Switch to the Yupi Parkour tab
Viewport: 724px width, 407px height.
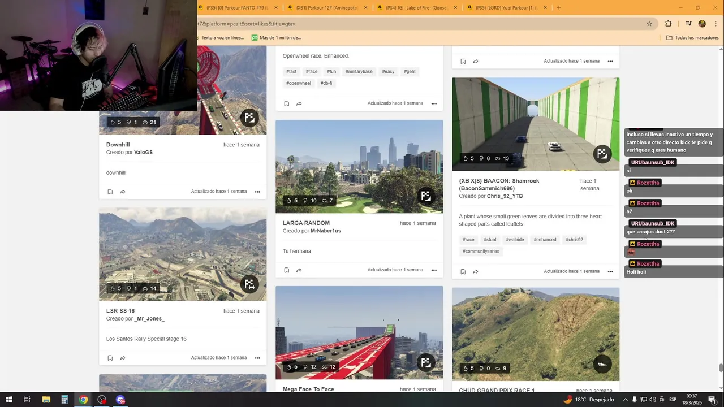507,7
